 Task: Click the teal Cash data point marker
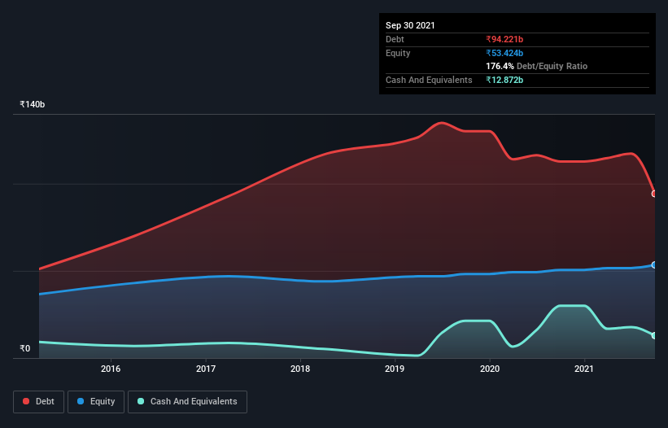[654, 335]
